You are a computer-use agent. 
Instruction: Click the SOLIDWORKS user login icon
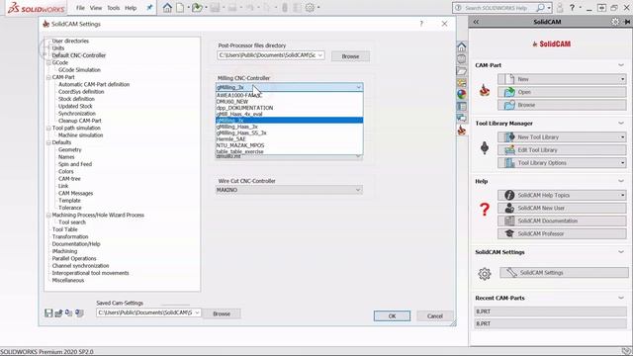(x=560, y=8)
